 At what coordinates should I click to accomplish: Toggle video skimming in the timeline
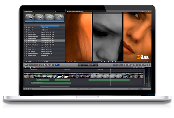tap(134, 68)
